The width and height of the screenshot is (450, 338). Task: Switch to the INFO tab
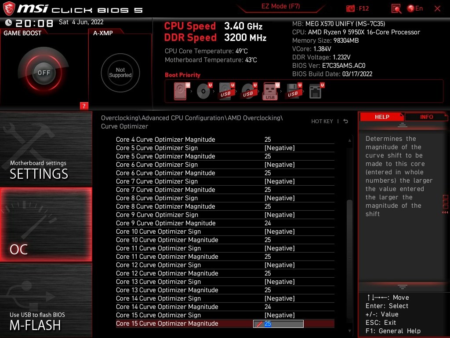click(x=426, y=117)
